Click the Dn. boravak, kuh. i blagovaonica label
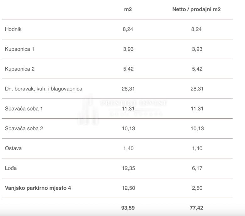The height and width of the screenshot is (216, 245). (x=44, y=89)
